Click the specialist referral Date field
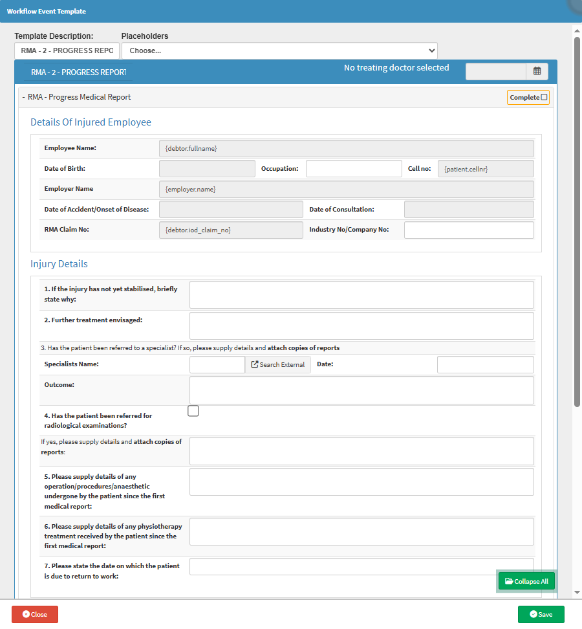Screen dimensions: 582x629 tap(486, 364)
